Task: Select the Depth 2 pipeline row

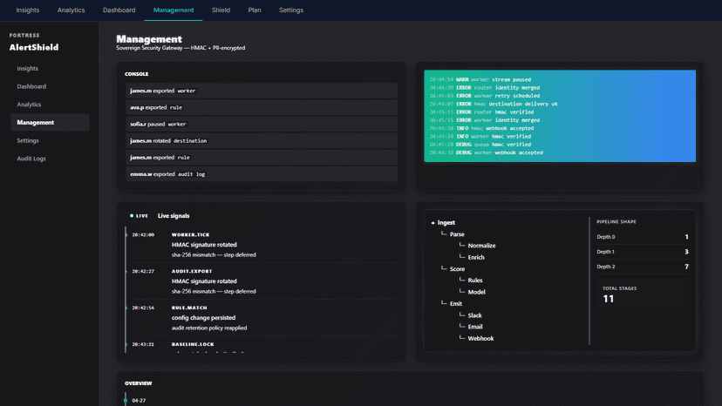Action: pos(643,267)
